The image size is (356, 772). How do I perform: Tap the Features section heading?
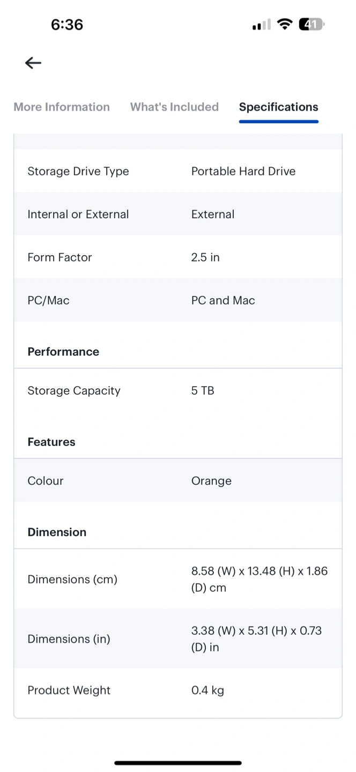(51, 442)
